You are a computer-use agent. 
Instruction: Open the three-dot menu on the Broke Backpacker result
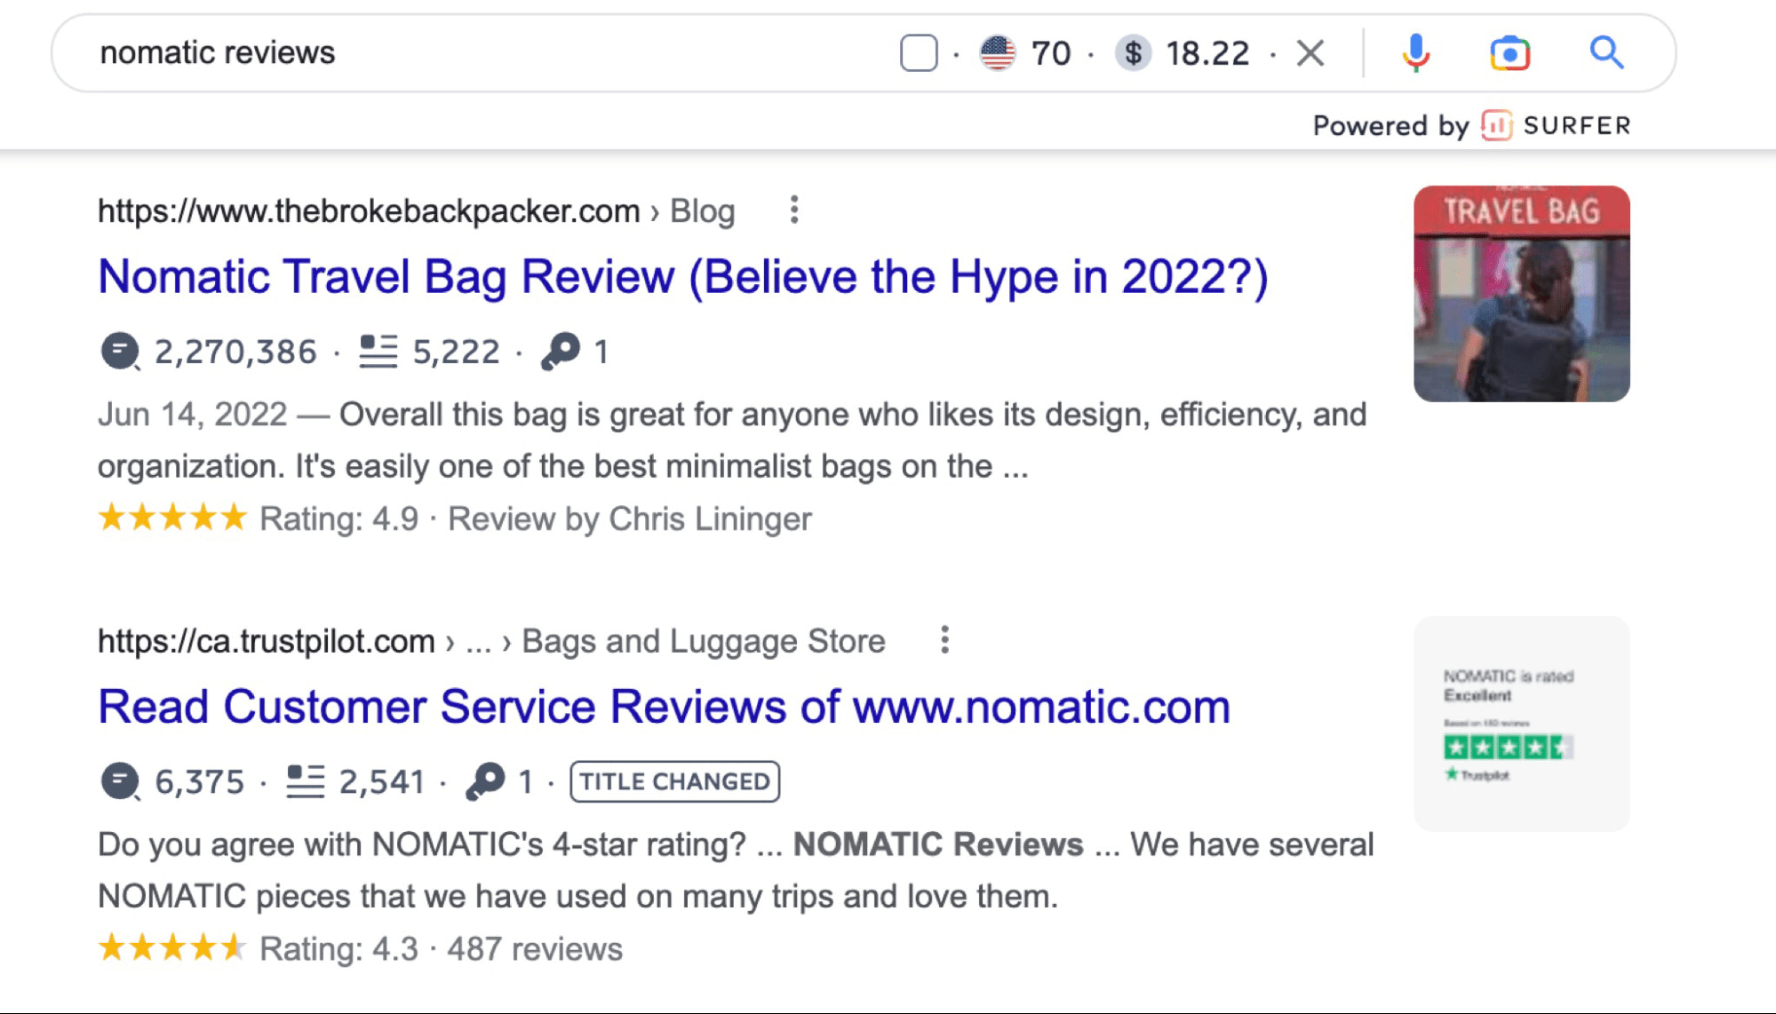pyautogui.click(x=793, y=210)
